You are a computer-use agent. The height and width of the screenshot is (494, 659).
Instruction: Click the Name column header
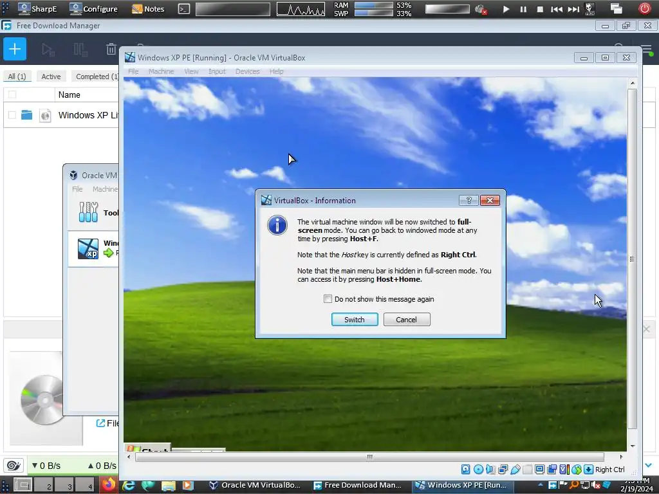point(70,95)
